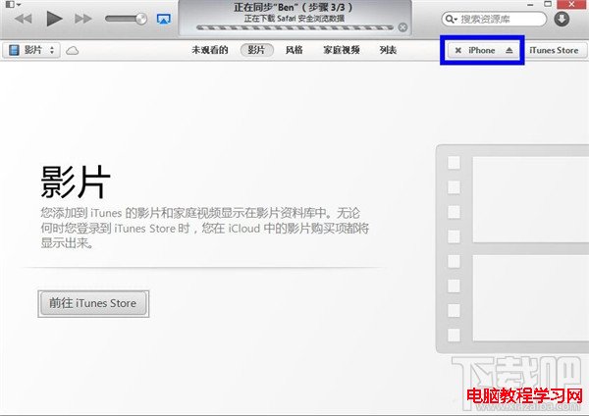Viewport: 589px width, 416px height.
Task: Adjust the volume slider knob
Action: [141, 19]
